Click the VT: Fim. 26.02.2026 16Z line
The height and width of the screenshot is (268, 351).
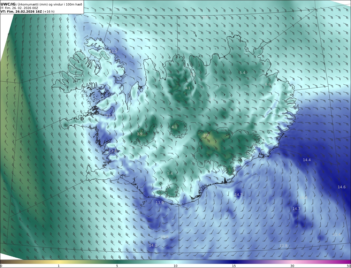click(27, 12)
